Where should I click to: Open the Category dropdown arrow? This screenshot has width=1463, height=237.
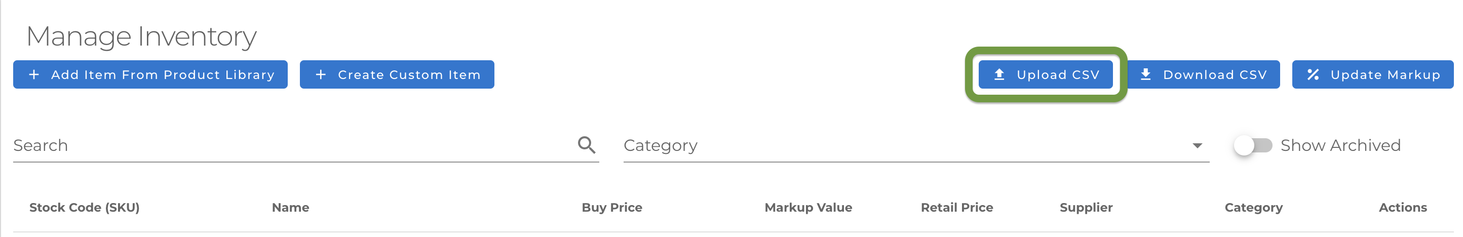click(x=1197, y=145)
